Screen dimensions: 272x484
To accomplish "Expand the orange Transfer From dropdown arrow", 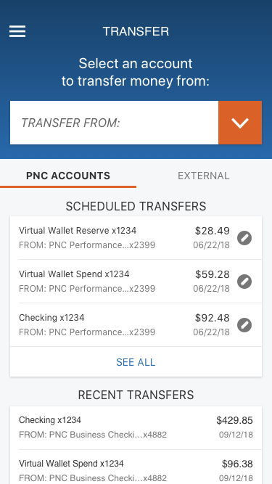I will click(x=240, y=123).
